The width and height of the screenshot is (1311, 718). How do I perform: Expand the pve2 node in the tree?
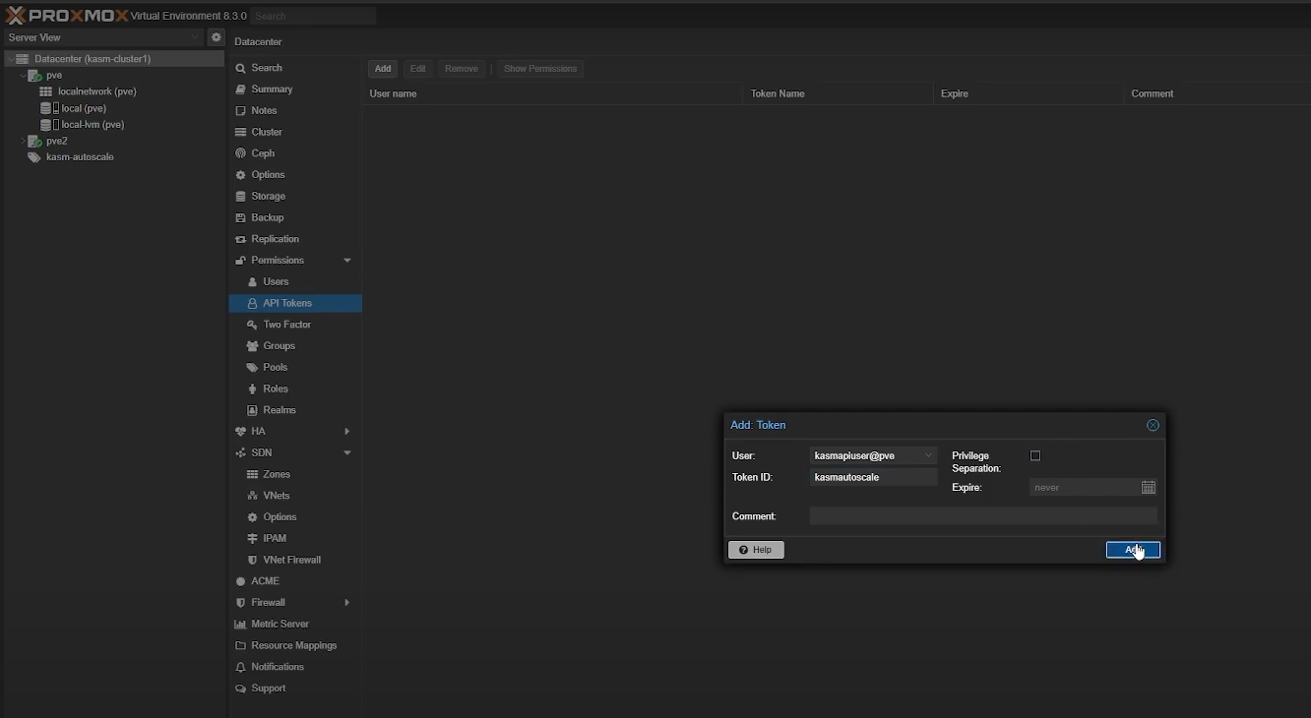[x=23, y=141]
